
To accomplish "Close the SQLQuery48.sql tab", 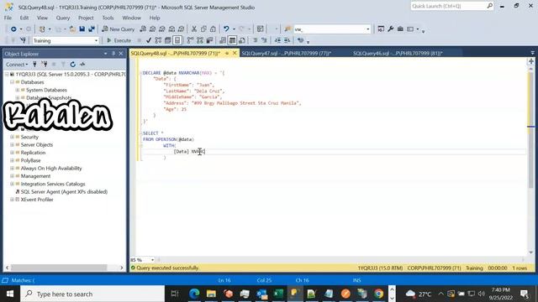I will point(235,54).
